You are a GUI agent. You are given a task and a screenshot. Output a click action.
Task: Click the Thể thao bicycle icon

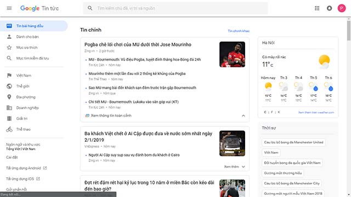tap(9, 129)
